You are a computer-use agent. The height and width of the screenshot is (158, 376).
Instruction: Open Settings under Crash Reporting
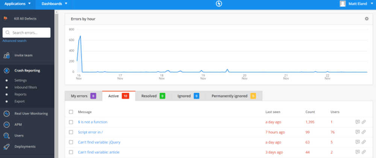pyautogui.click(x=20, y=81)
